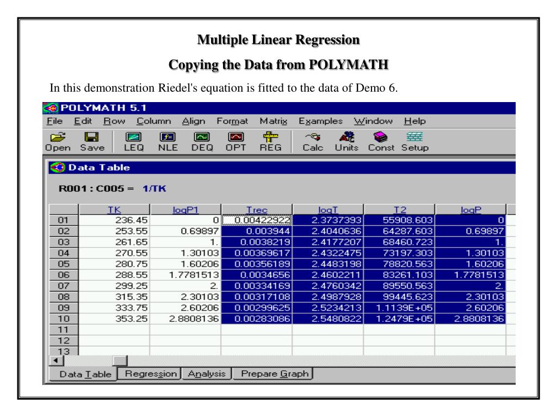557x417 pixels.
Task: Click the horizontal scrollbar thumb
Action: tap(120, 361)
